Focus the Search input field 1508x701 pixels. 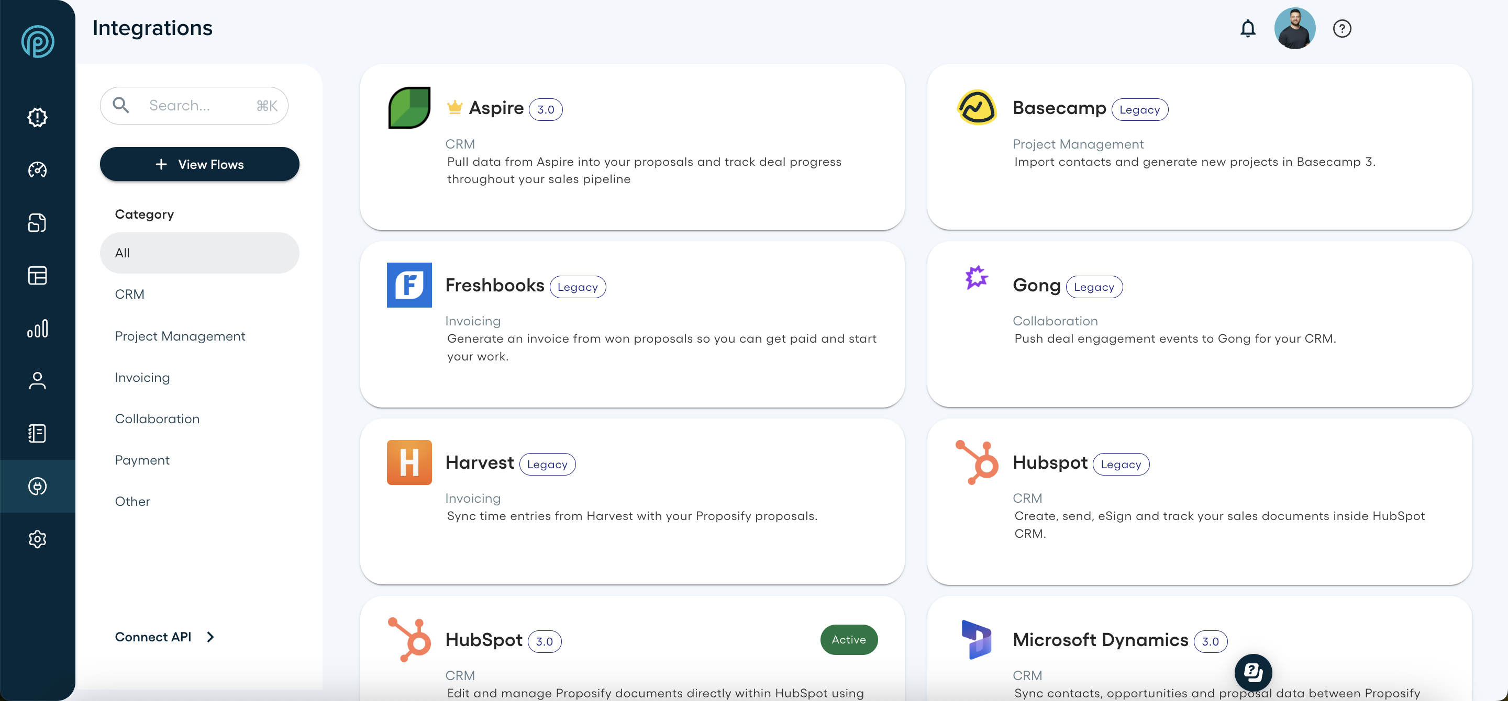click(x=194, y=105)
